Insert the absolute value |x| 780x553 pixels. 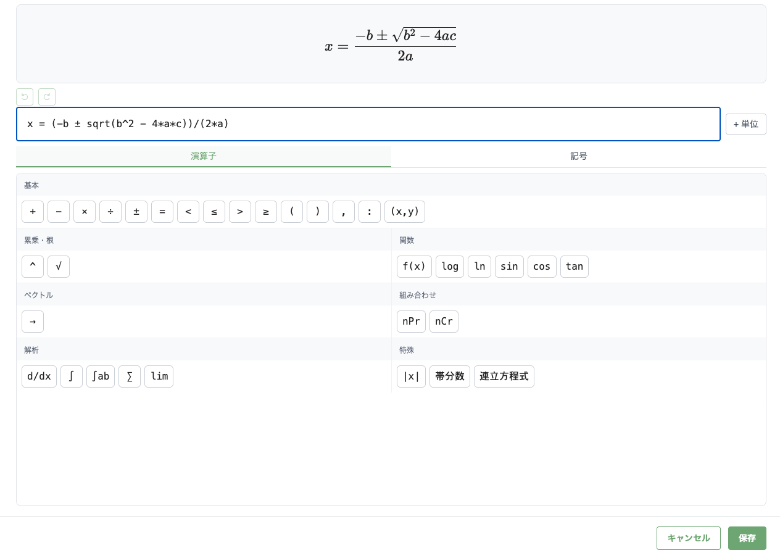411,376
